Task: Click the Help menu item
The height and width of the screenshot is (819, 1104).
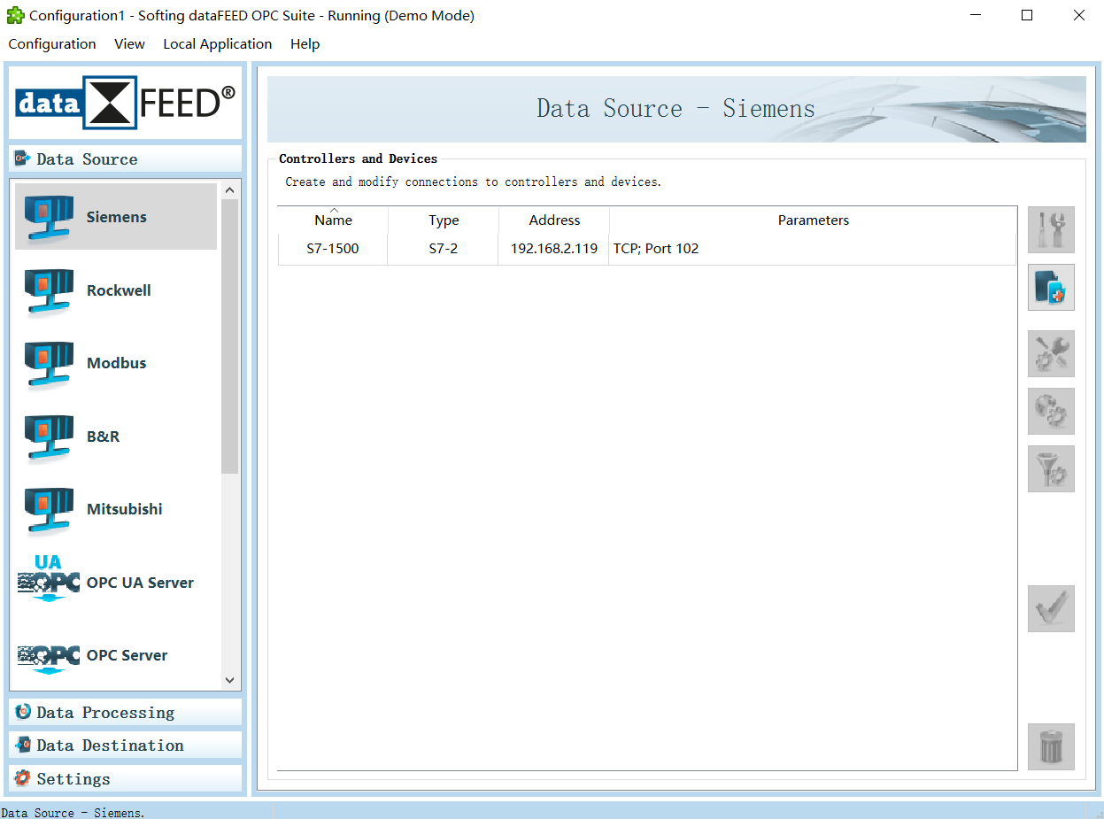Action: click(305, 43)
